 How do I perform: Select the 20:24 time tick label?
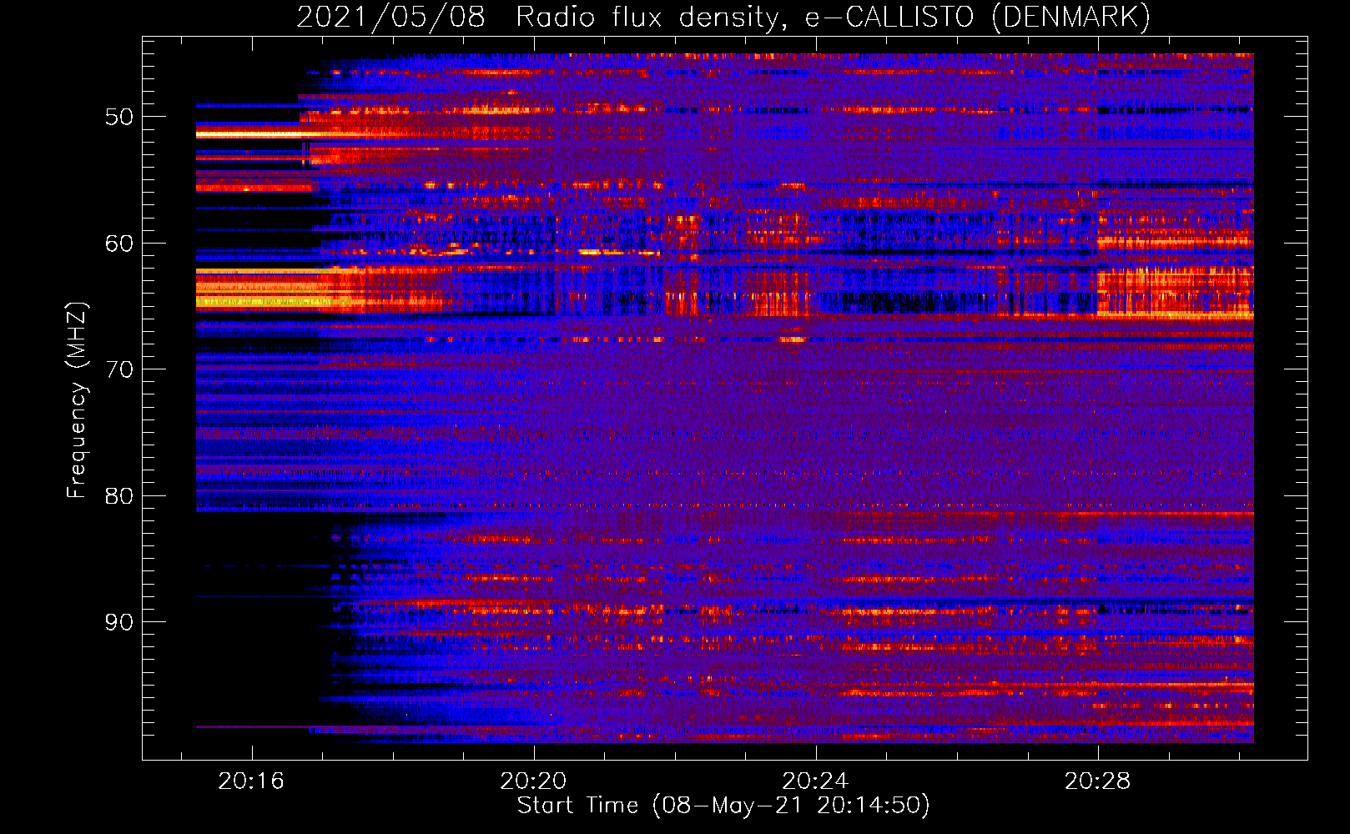click(x=815, y=781)
